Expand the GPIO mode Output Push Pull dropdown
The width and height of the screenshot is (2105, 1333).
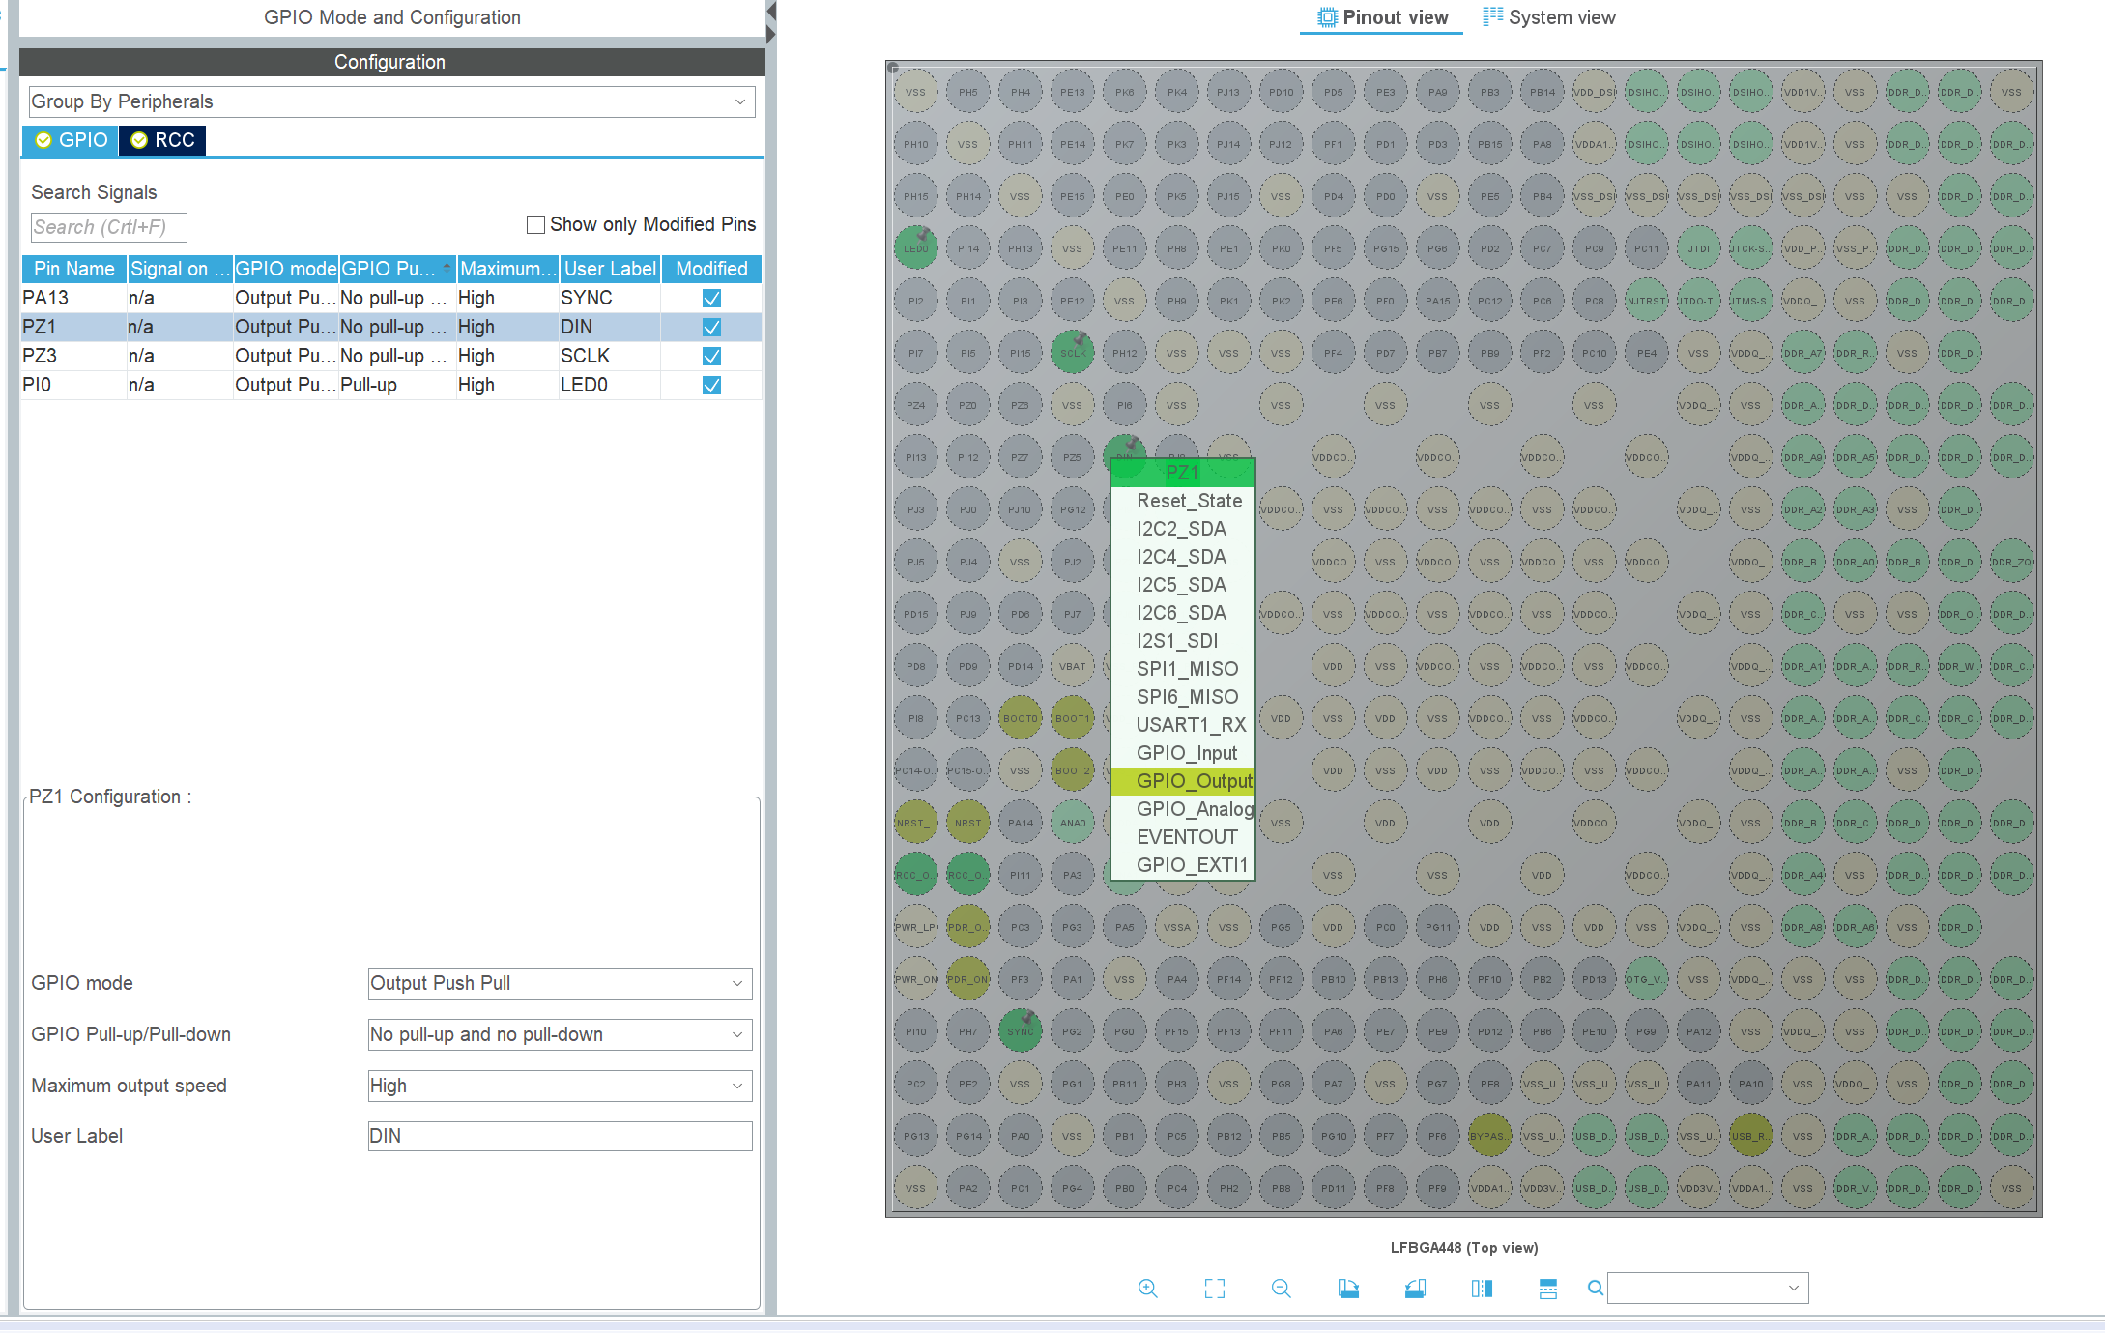560,983
